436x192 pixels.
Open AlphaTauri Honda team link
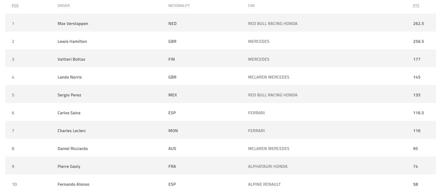tap(268, 166)
